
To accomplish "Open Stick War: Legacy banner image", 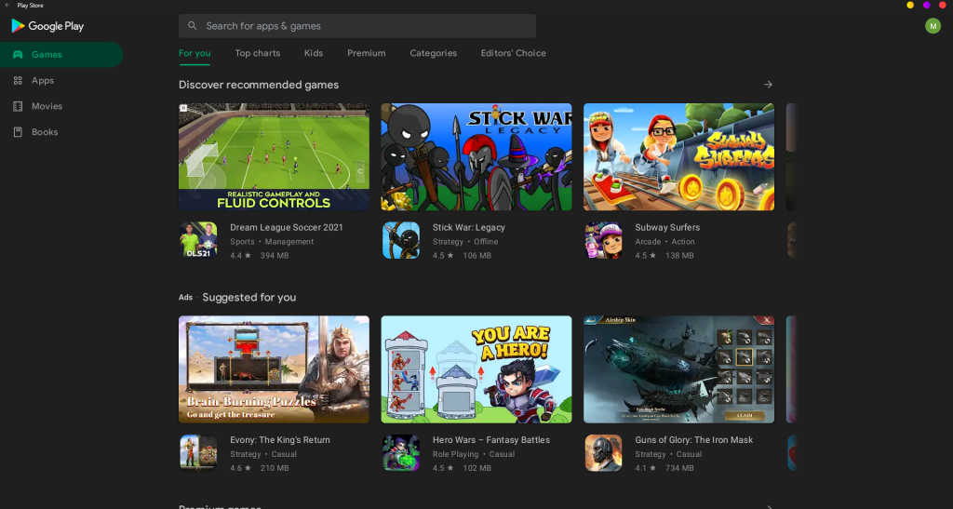I will point(476,156).
